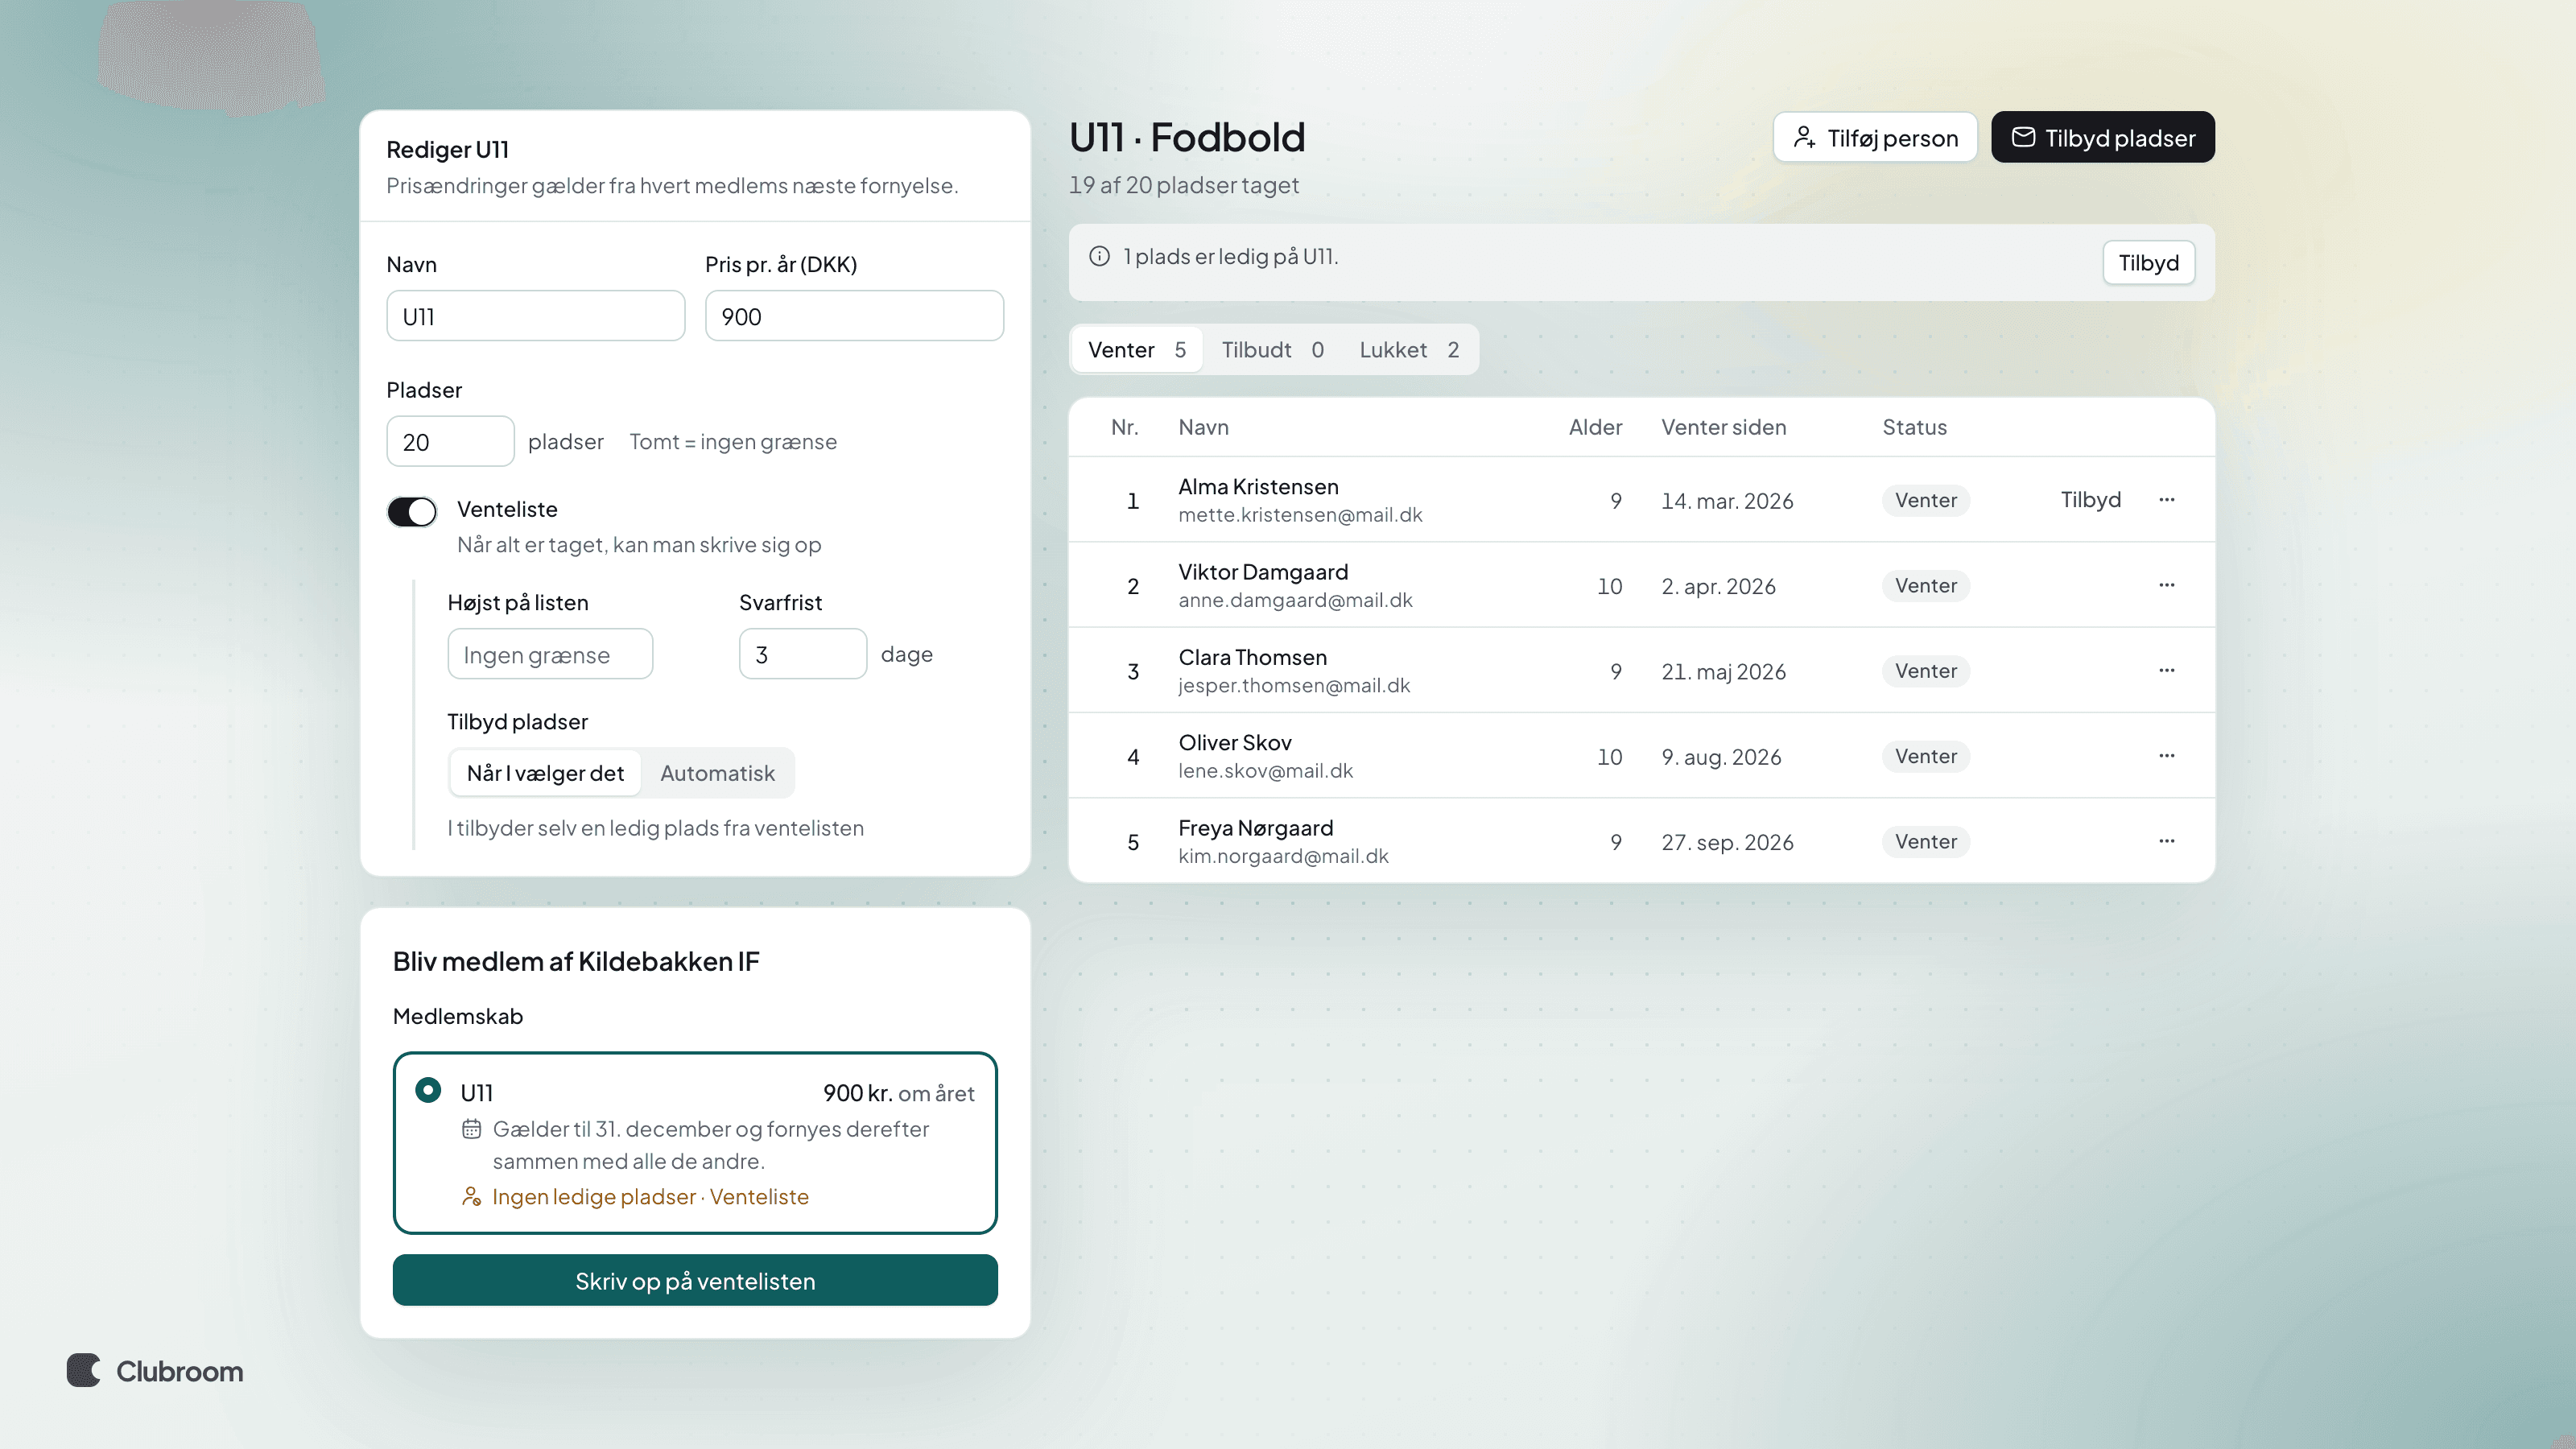Click the email kim.norgaard@mail.dk

1283,856
